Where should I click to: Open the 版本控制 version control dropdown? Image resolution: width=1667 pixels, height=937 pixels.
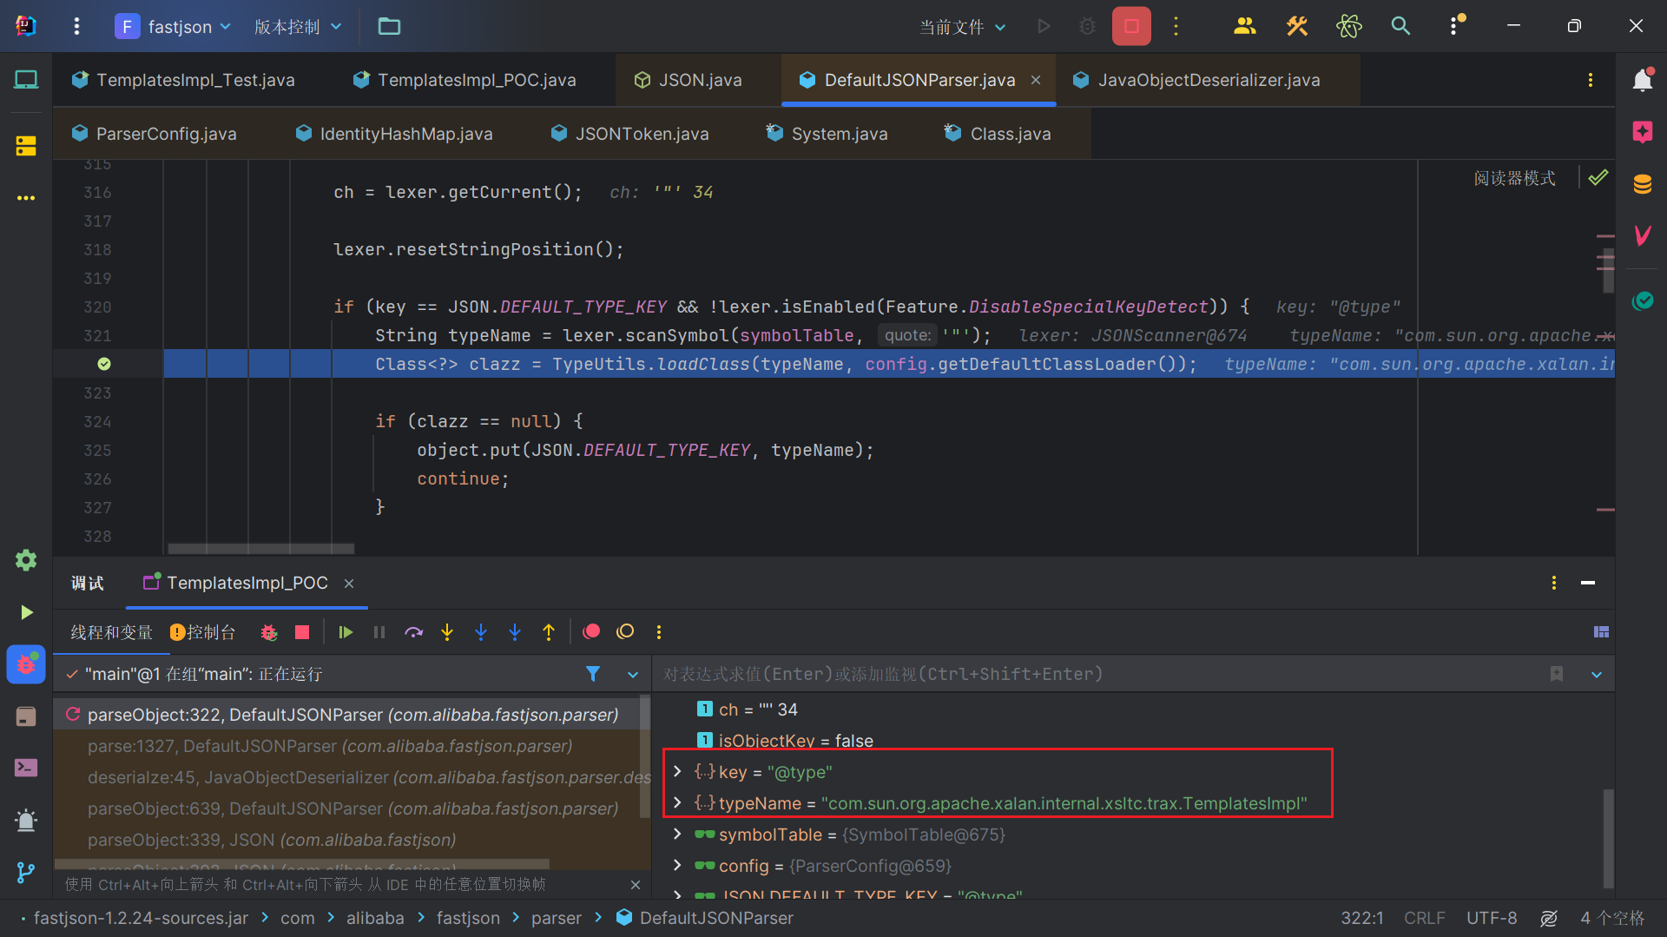pos(298,26)
